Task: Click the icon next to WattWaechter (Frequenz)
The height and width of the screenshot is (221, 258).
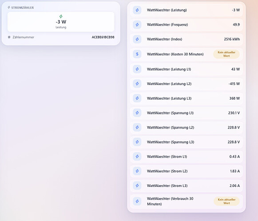Action: click(137, 25)
